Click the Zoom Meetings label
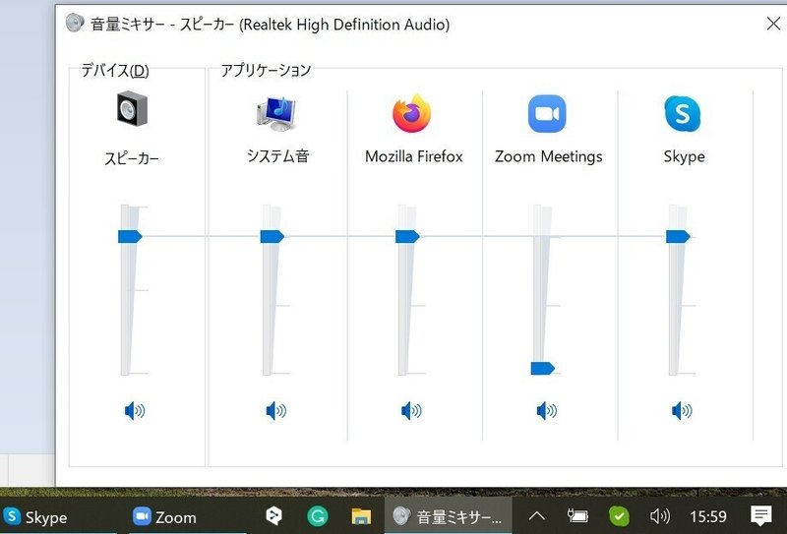Viewport: 787px width, 534px height. click(549, 156)
